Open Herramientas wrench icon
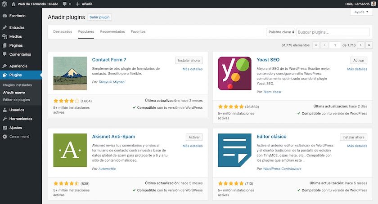Screen dimensions: 378x204 click(4, 119)
